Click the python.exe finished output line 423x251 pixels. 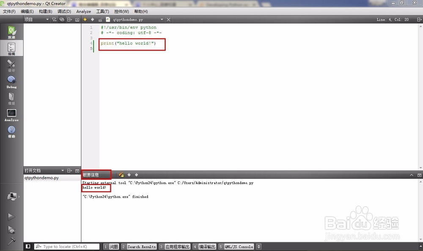(115, 197)
